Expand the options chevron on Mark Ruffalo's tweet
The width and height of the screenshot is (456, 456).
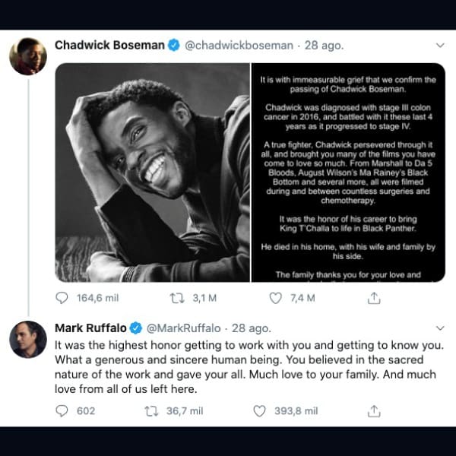[439, 328]
